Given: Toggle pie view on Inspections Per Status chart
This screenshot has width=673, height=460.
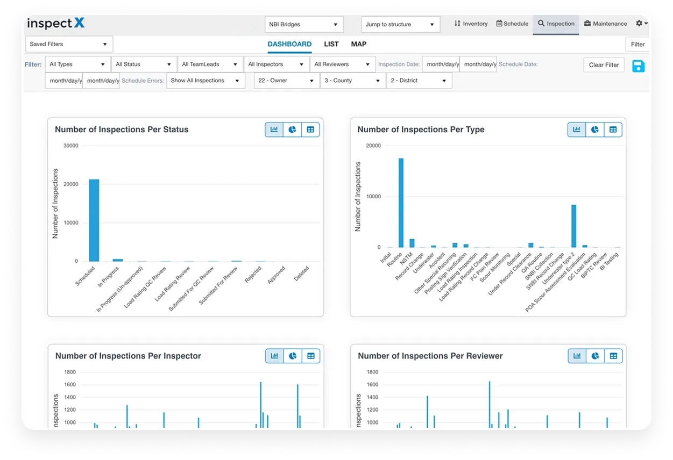Looking at the screenshot, I should tap(293, 129).
